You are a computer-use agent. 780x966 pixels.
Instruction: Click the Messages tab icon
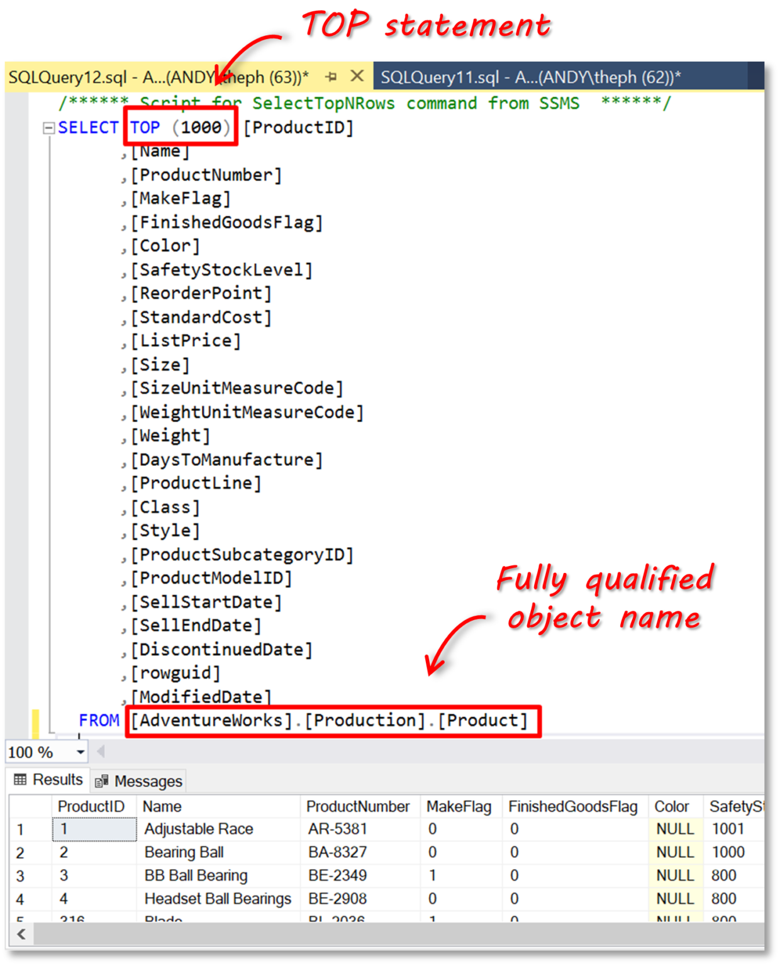click(x=102, y=782)
